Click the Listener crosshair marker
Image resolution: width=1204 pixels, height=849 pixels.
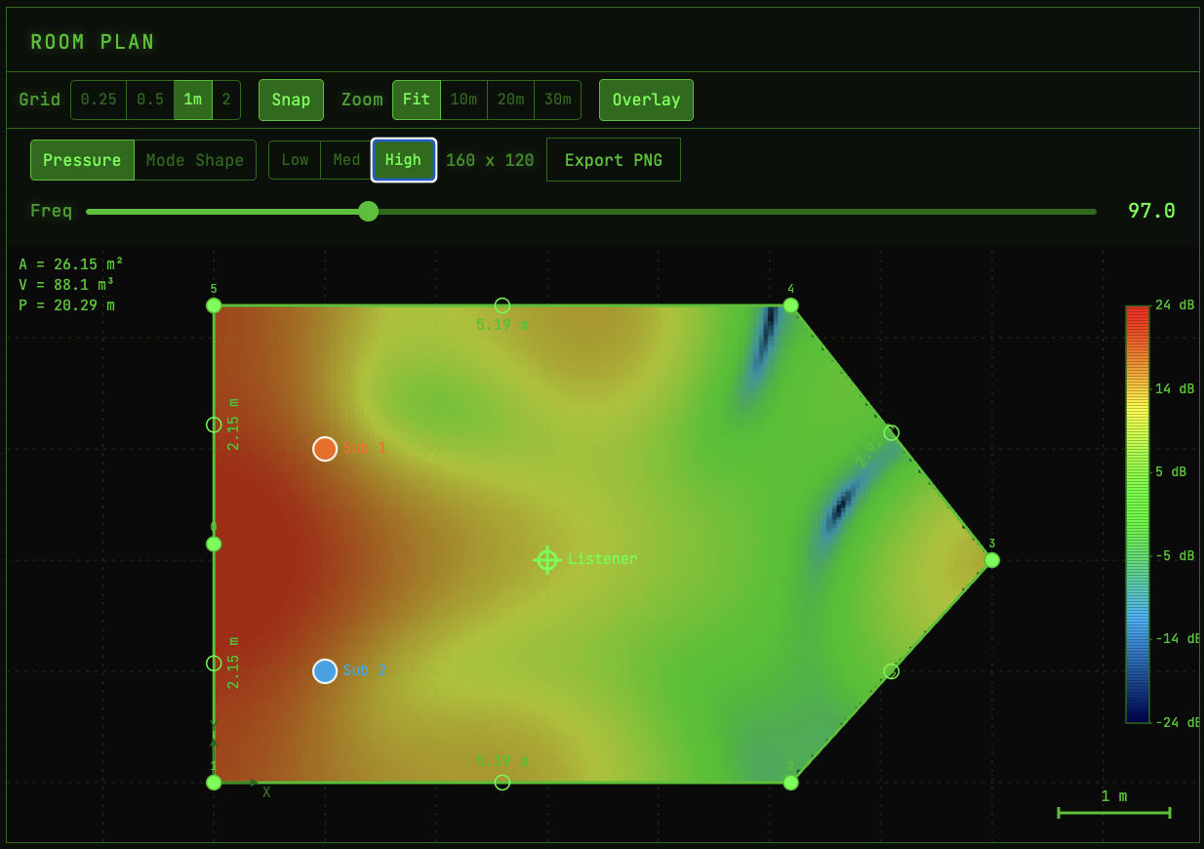click(x=547, y=559)
